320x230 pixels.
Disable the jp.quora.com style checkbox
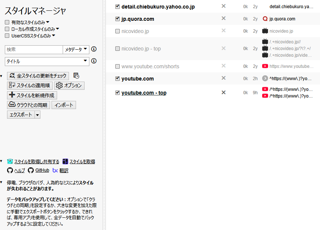tap(118, 19)
